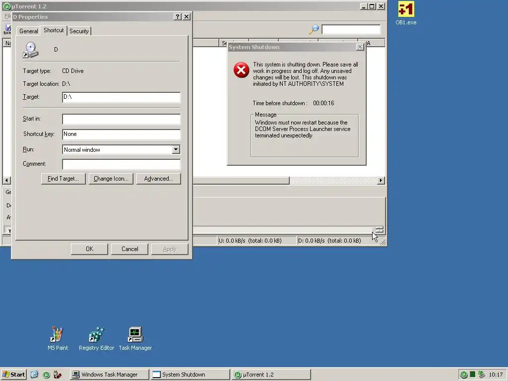Switch to µTorrent 1.2 taskbar button
The height and width of the screenshot is (381, 508).
pos(271,375)
